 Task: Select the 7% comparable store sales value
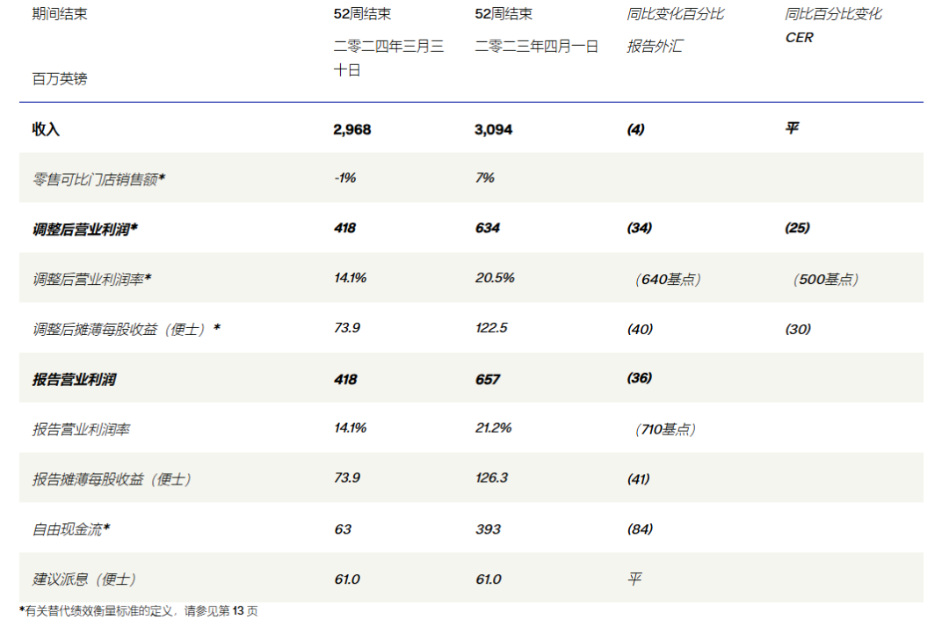(x=485, y=178)
